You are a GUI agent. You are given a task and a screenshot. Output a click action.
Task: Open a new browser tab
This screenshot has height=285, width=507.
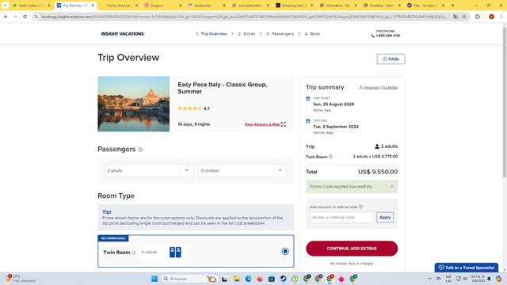click(x=452, y=6)
